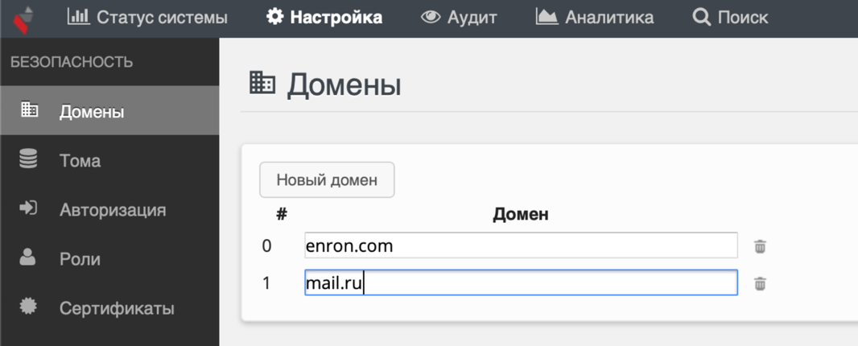
Task: Click the sign-in arrow icon beside Авторизация
Action: [28, 208]
